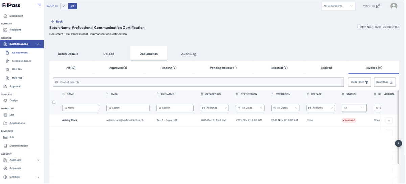Viewport: 406px width, 184px height.
Task: Click the Approval icon in sidebar
Action: coord(5,86)
